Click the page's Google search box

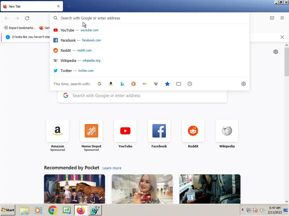[x=142, y=96]
